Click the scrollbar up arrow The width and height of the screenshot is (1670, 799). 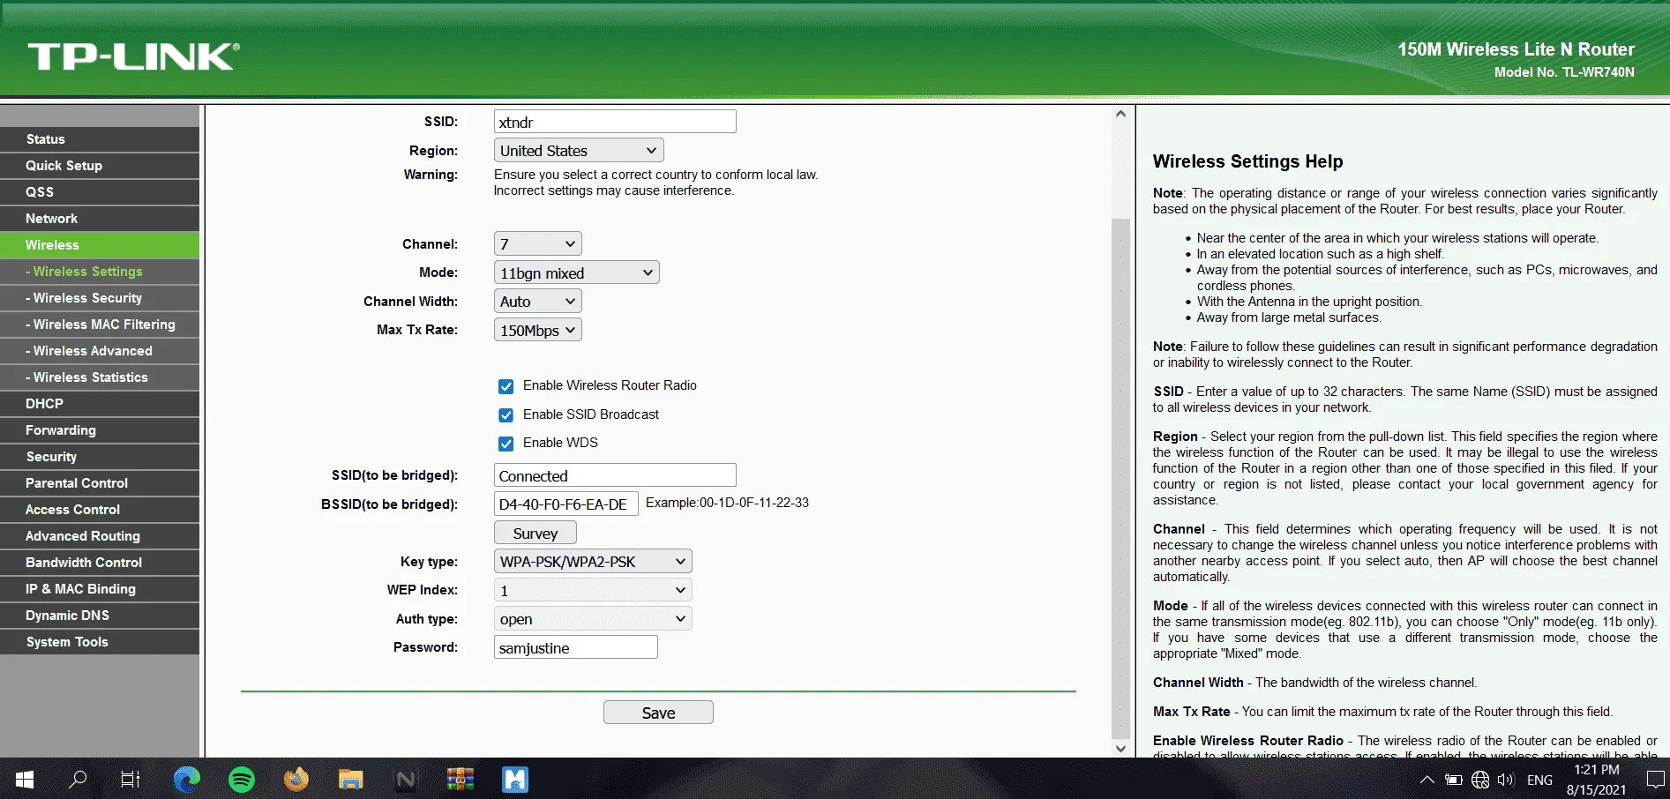point(1120,114)
